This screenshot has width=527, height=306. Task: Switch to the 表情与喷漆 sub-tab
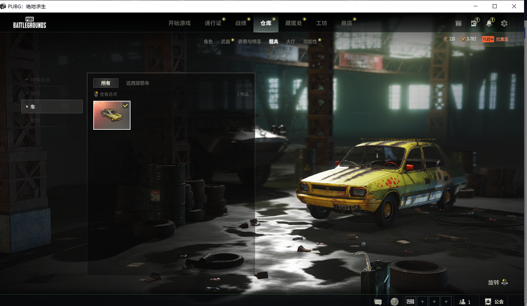249,41
